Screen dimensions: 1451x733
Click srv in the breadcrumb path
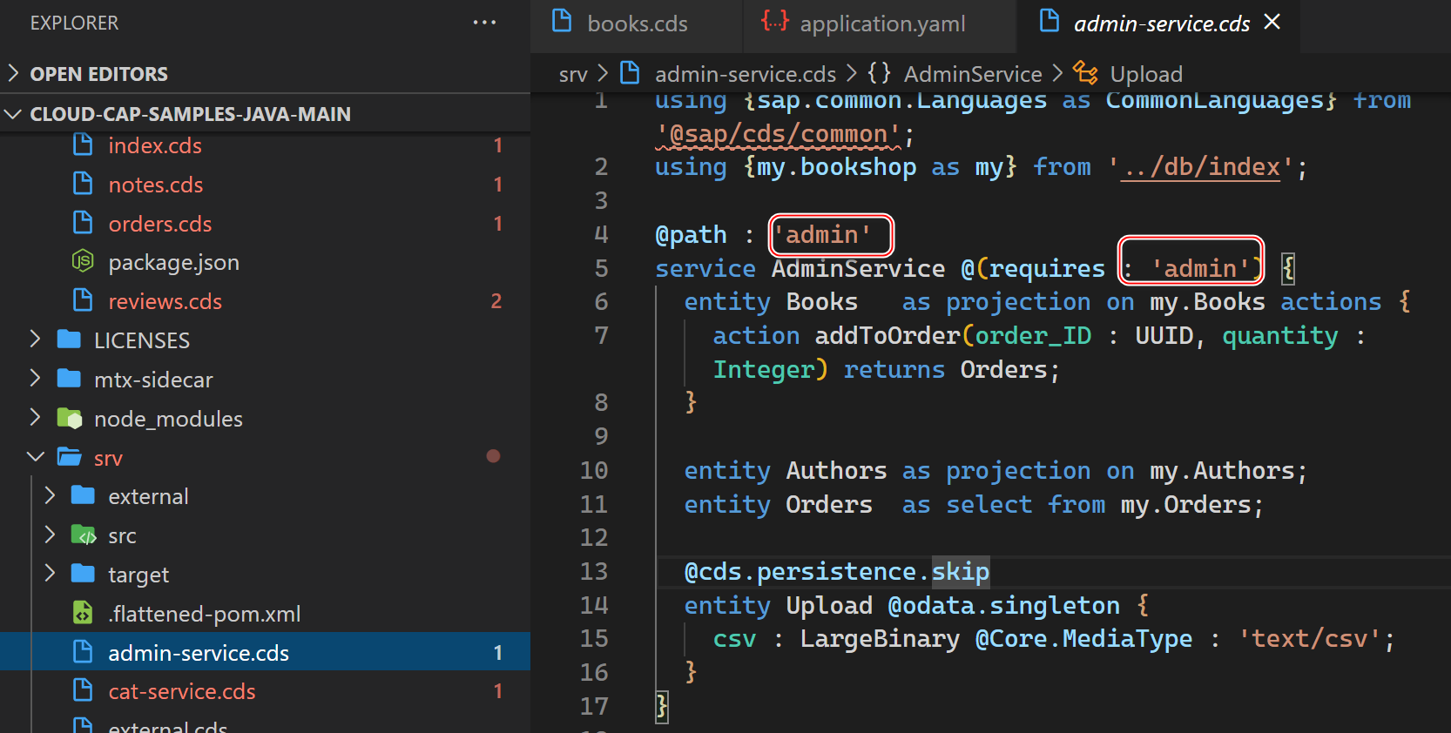pyautogui.click(x=573, y=75)
